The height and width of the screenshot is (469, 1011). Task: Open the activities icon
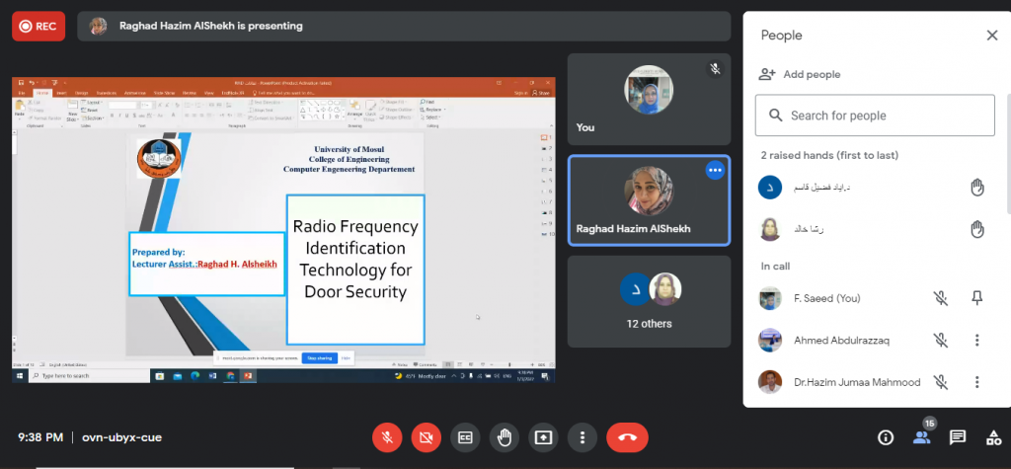993,437
